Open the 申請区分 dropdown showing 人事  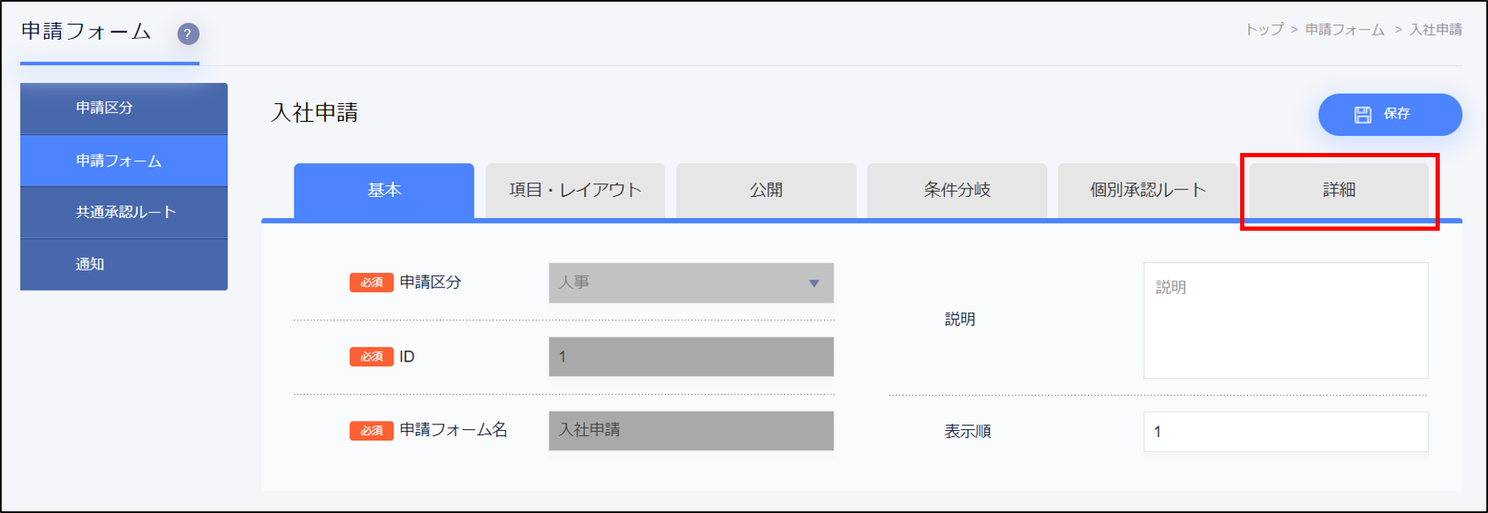(691, 283)
